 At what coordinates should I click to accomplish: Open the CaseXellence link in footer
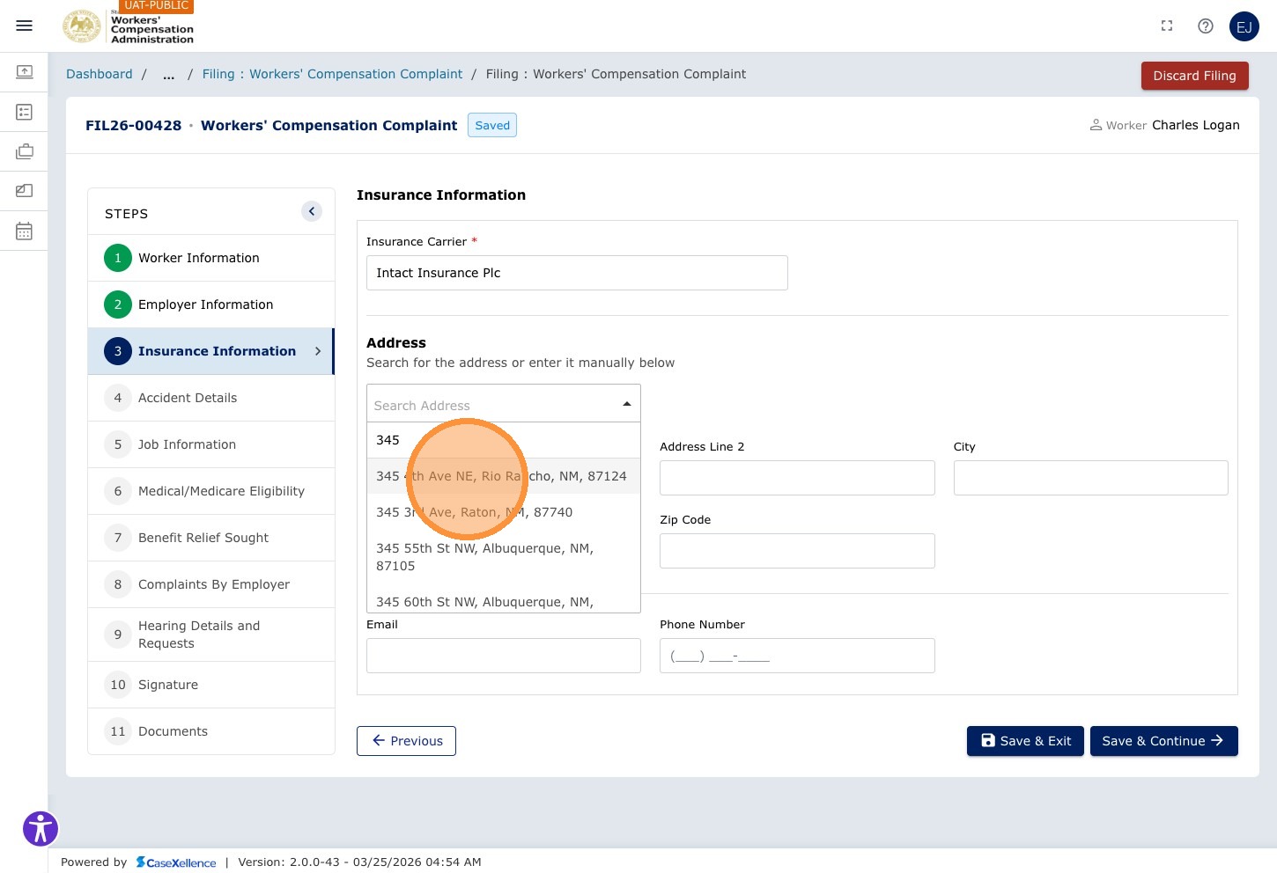click(176, 862)
